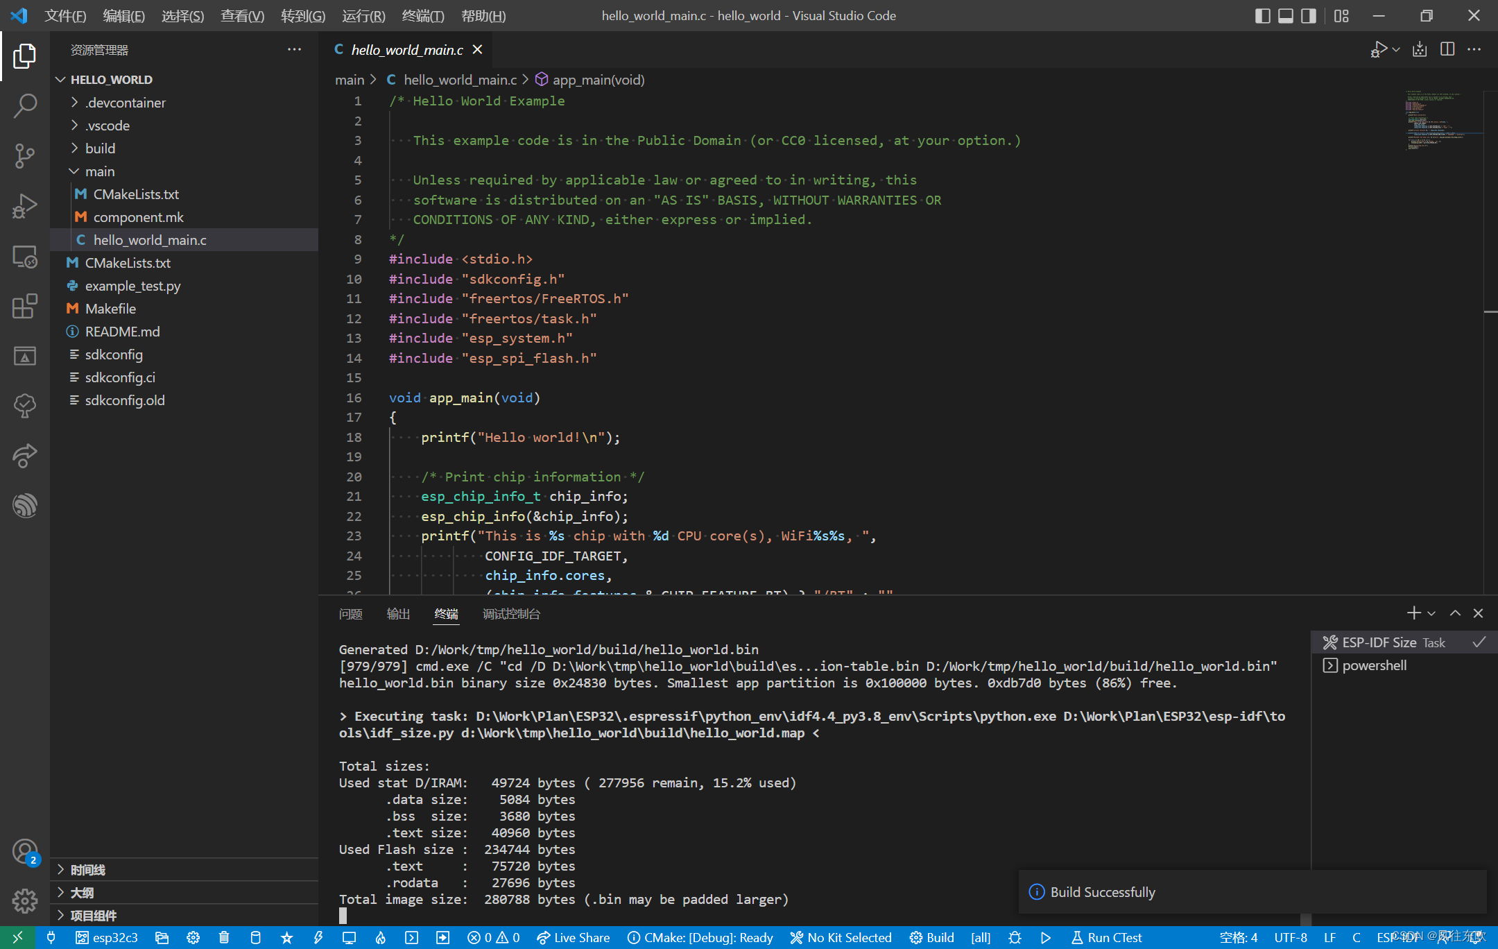This screenshot has width=1498, height=949.
Task: Toggle visibility of main folder
Action: pos(73,171)
